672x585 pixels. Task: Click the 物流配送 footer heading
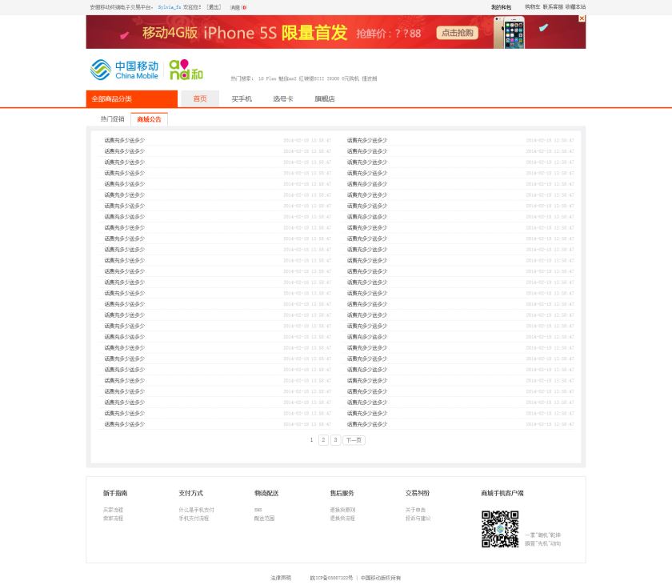[266, 493]
